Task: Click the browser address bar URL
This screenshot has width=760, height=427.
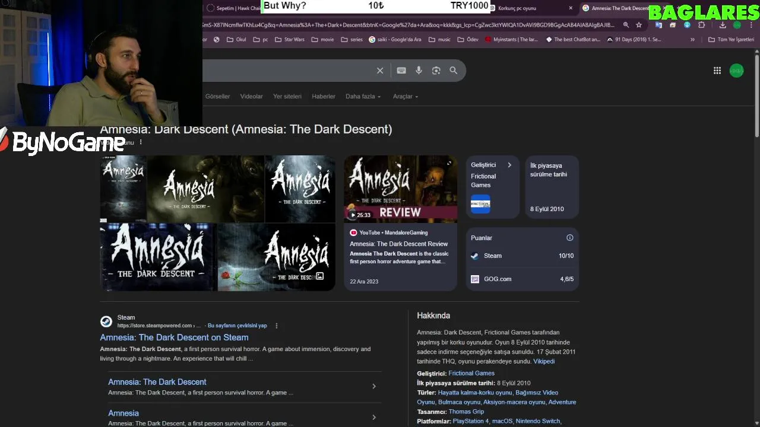Action: tap(408, 25)
